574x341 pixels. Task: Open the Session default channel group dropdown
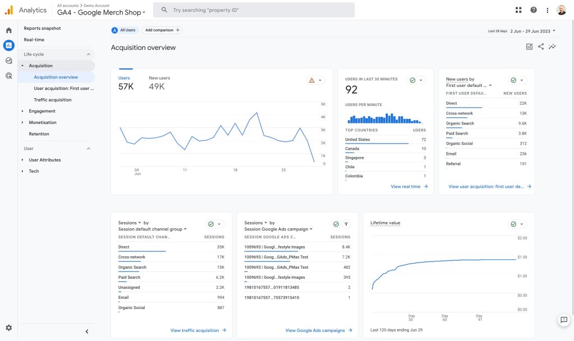pos(152,229)
